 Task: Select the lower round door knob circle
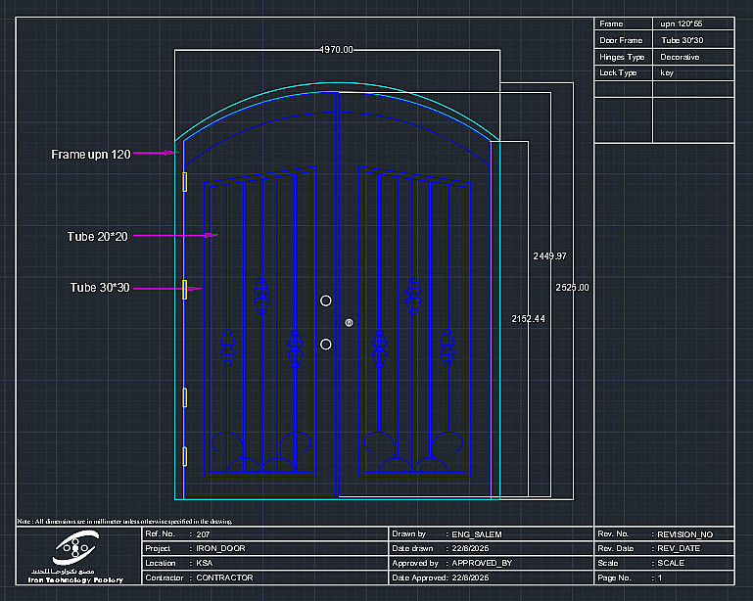[326, 345]
